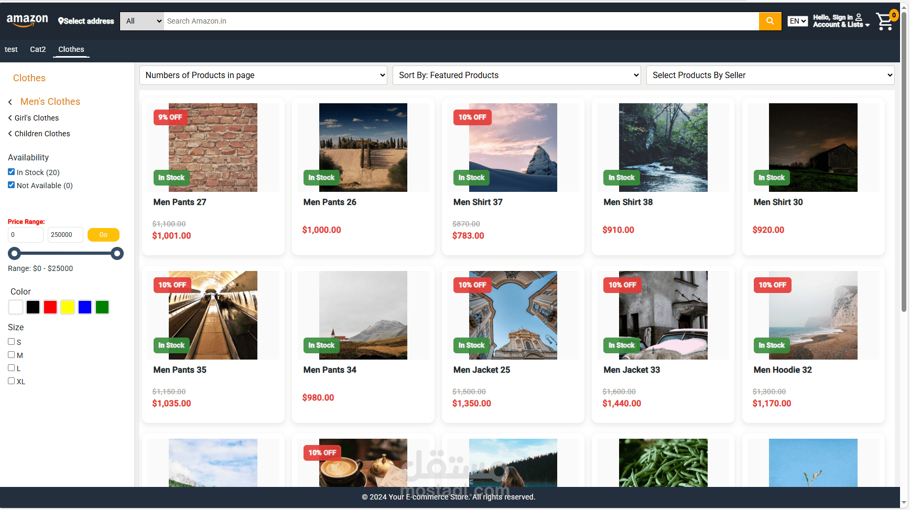Screen dimensions: 910x510
Task: Click the minimum price slider handle
Action: tap(14, 254)
